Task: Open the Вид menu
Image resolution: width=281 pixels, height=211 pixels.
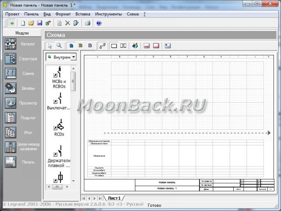Action: pos(47,14)
